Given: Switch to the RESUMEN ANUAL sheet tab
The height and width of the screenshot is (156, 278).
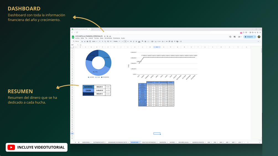Looking at the screenshot, I should 185,142.
